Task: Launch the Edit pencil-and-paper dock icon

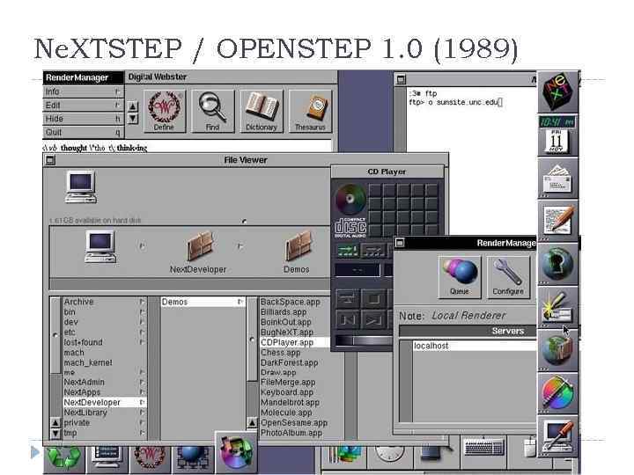Action: click(x=557, y=221)
